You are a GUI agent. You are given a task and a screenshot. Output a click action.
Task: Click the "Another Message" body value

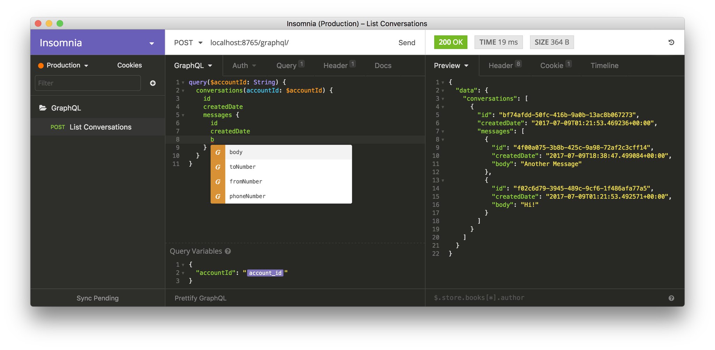tap(551, 164)
